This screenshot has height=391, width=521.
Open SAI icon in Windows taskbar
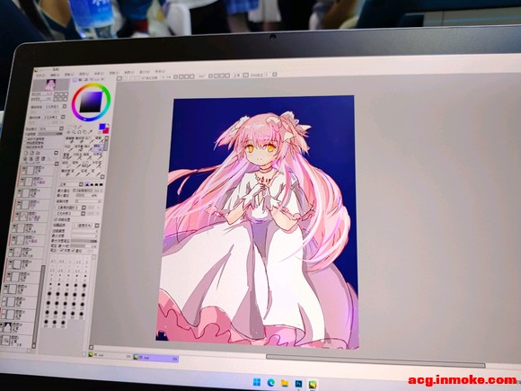point(313,385)
